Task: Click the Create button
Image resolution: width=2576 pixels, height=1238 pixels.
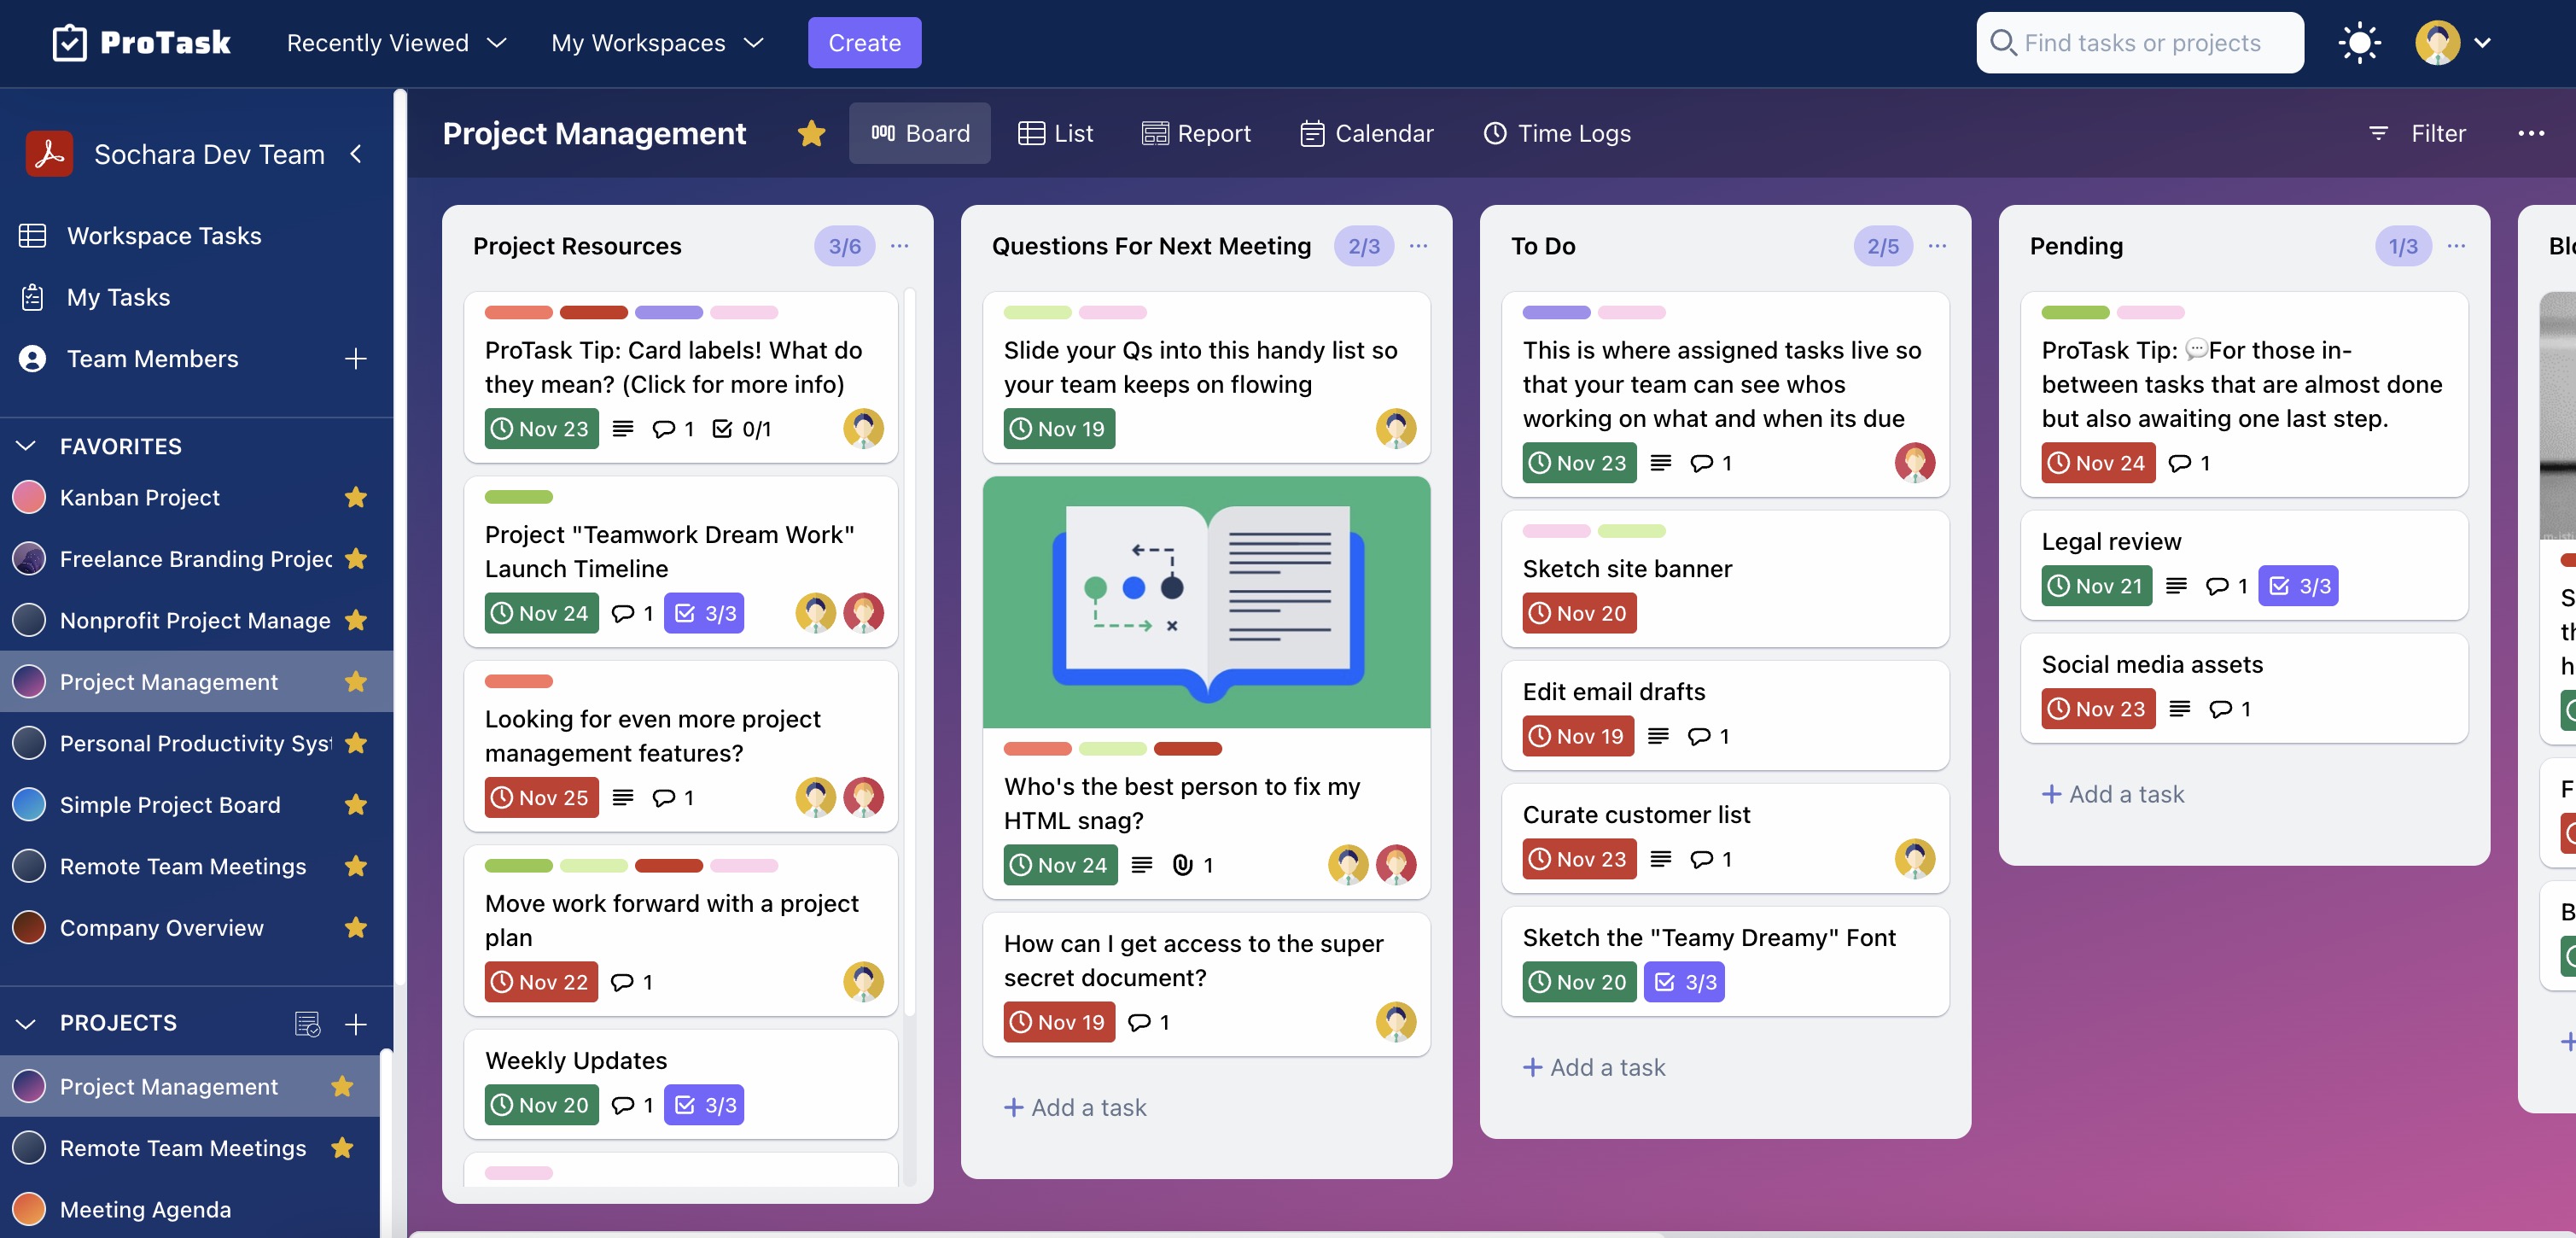Action: coord(864,42)
